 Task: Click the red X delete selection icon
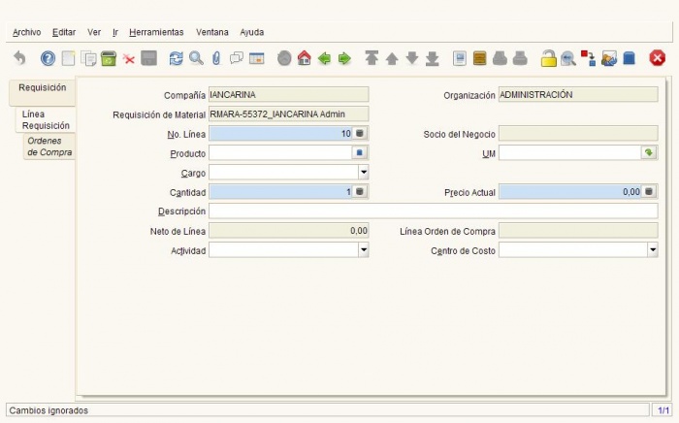coord(129,58)
